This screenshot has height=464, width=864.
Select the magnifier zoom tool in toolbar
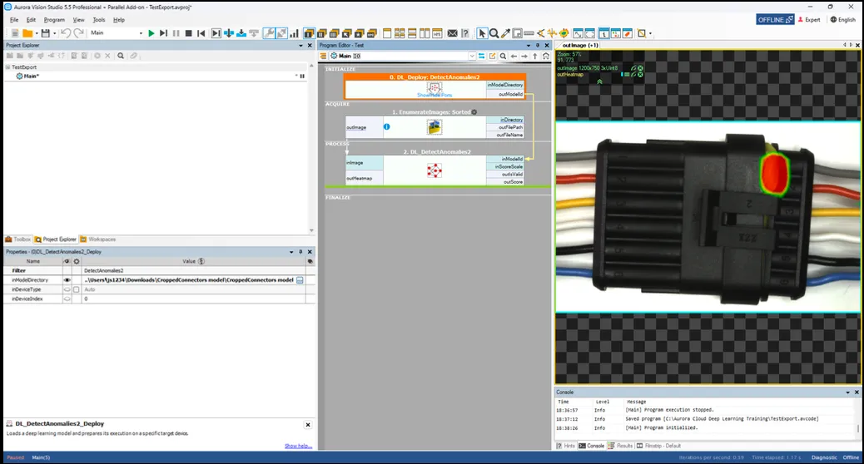tap(494, 33)
